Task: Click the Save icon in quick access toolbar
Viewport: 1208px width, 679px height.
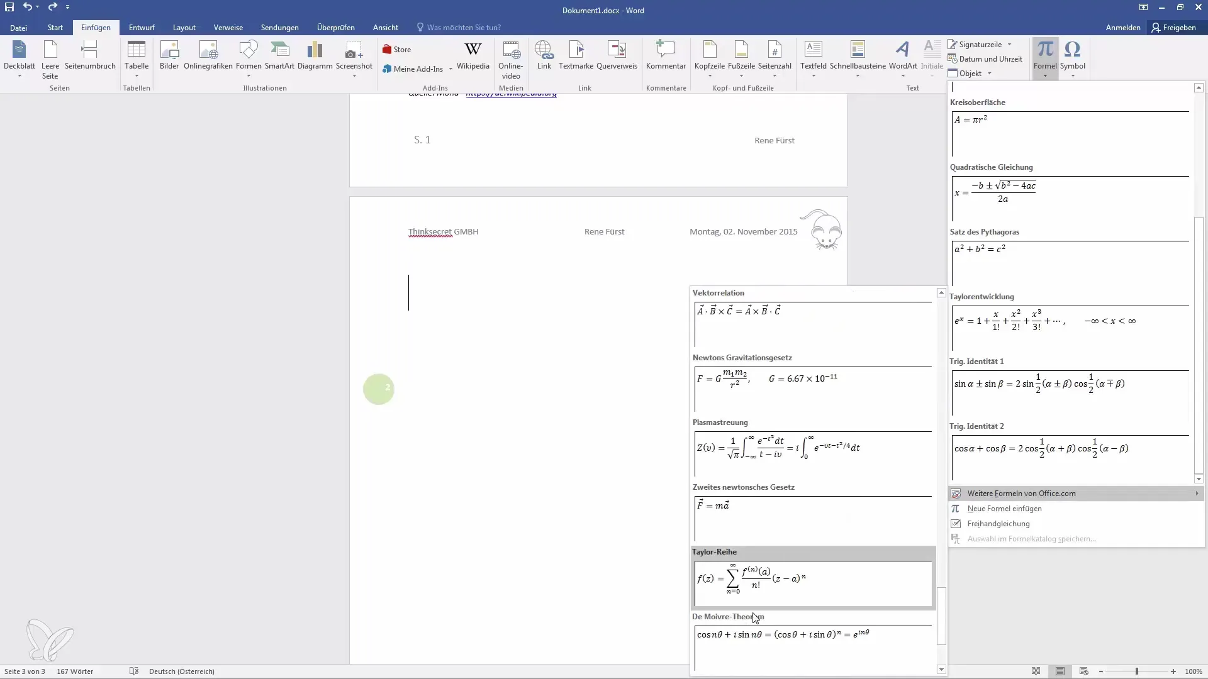Action: click(9, 7)
